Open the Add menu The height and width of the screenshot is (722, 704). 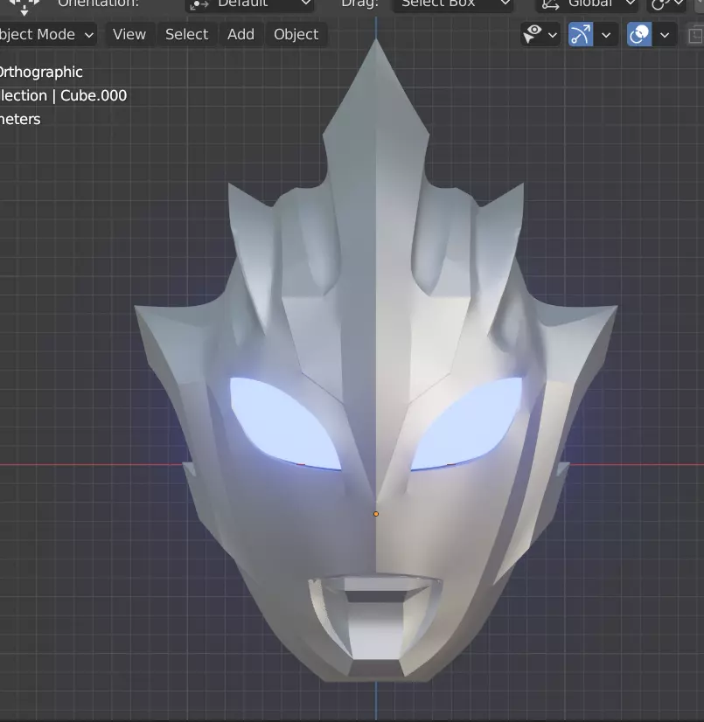coord(240,35)
